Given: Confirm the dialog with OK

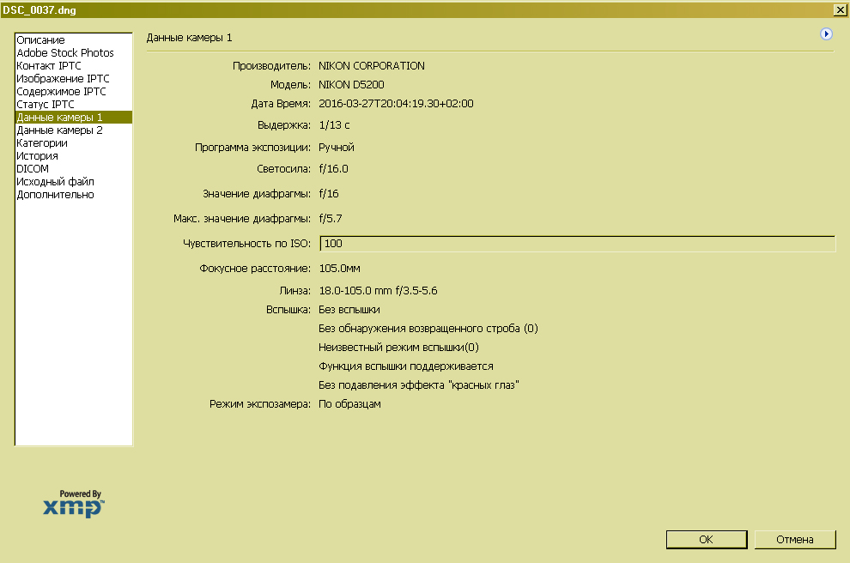Looking at the screenshot, I should 707,540.
